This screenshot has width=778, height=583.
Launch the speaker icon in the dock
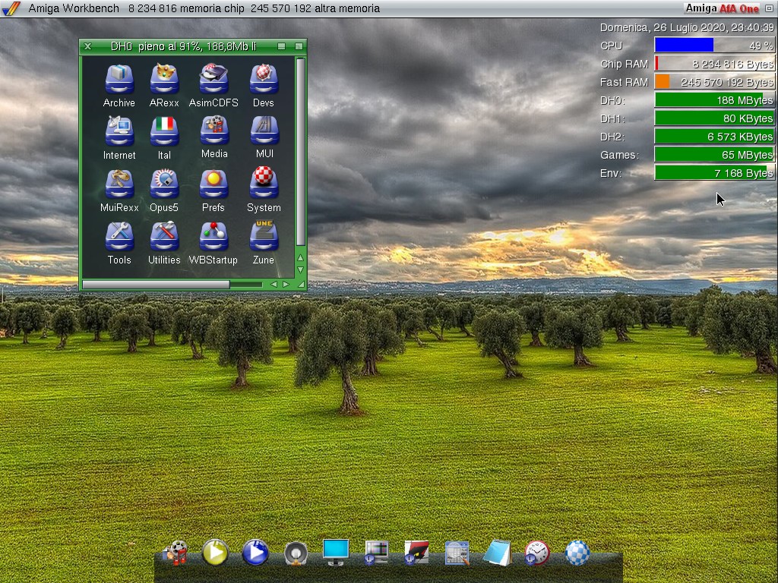296,553
